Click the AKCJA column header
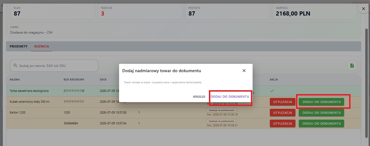Viewport: 370px width, 146px height. [274, 80]
